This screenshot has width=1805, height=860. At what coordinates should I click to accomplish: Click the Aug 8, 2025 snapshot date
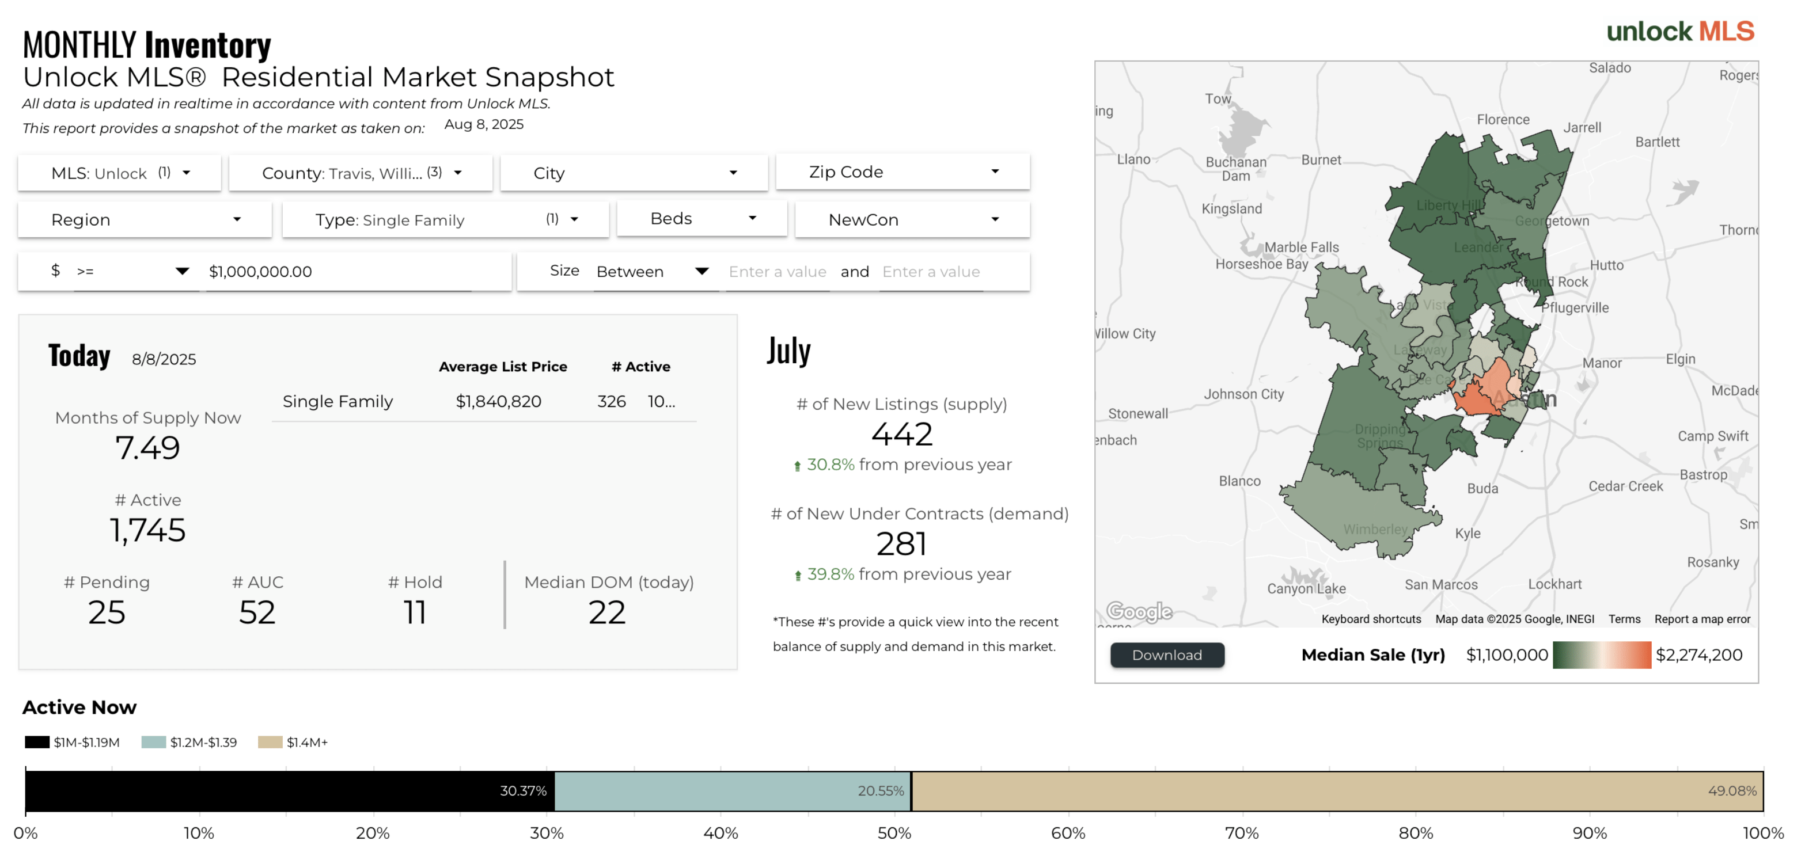click(x=483, y=124)
